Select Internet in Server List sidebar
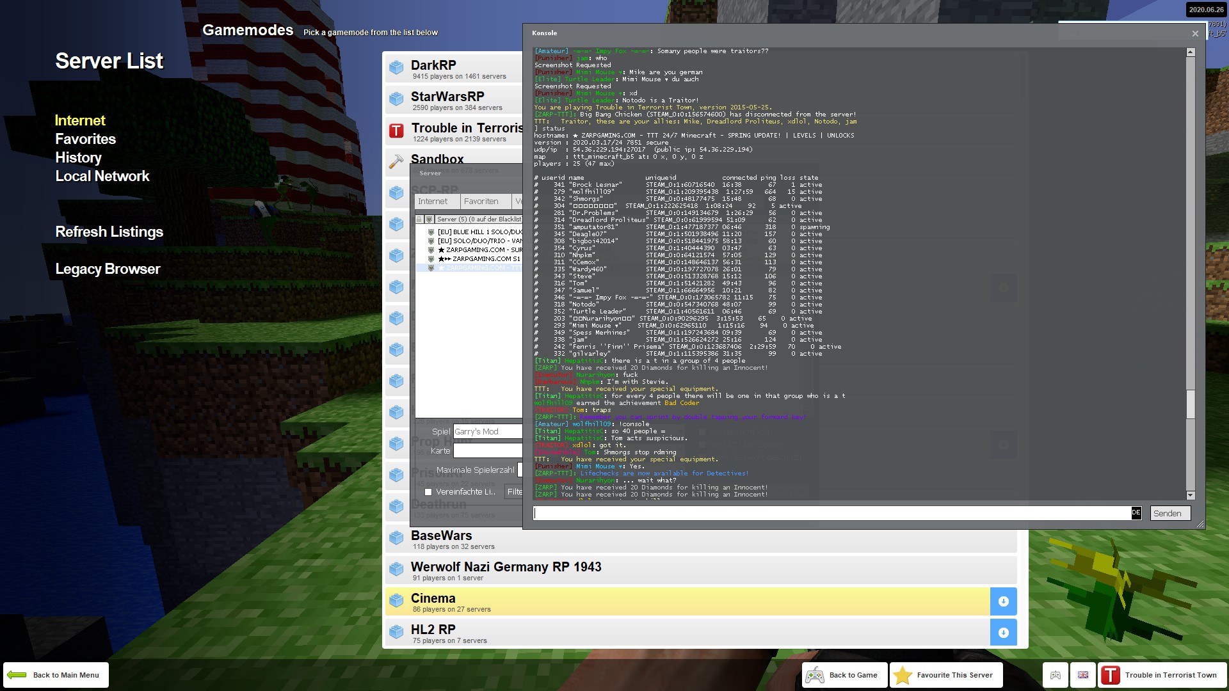 (x=80, y=120)
